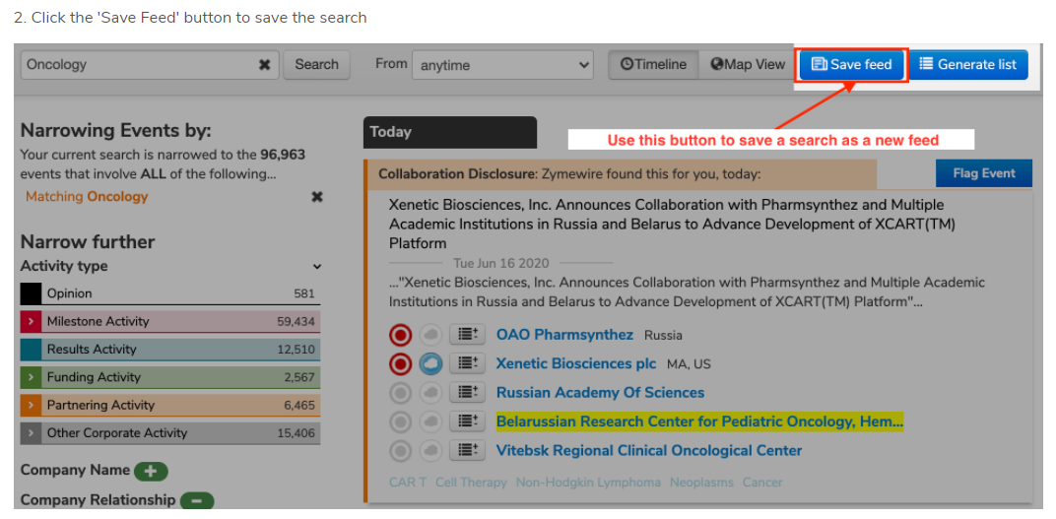Click the teal Results Activity swatch
Image resolution: width=1056 pixels, height=519 pixels.
[31, 350]
